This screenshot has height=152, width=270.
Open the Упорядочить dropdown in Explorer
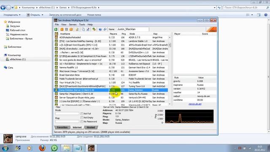point(12,15)
